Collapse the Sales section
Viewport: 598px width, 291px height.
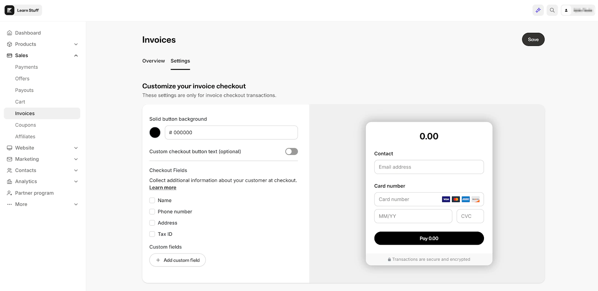pos(76,55)
